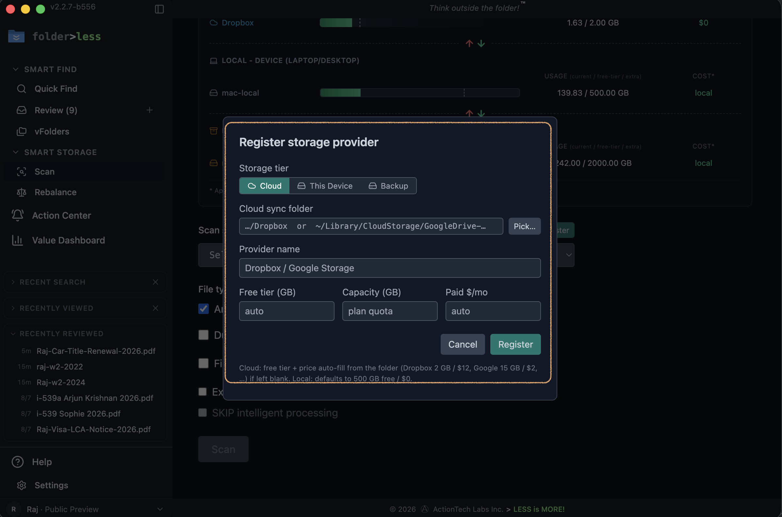
Task: Click the Cloud sync folder field
Action: (x=371, y=226)
